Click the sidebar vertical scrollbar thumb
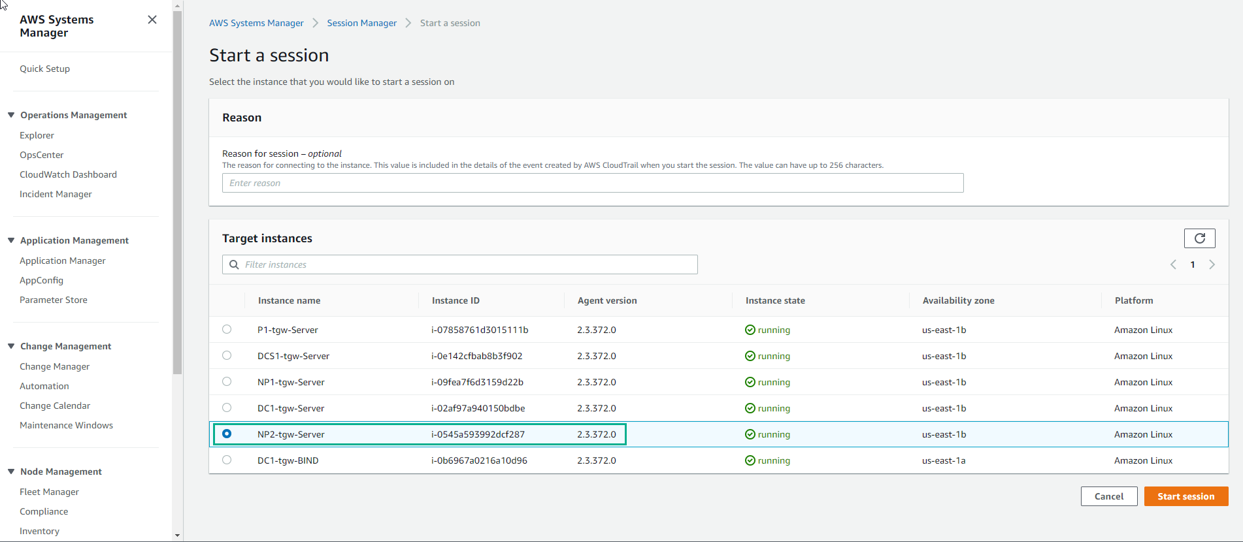 click(177, 192)
